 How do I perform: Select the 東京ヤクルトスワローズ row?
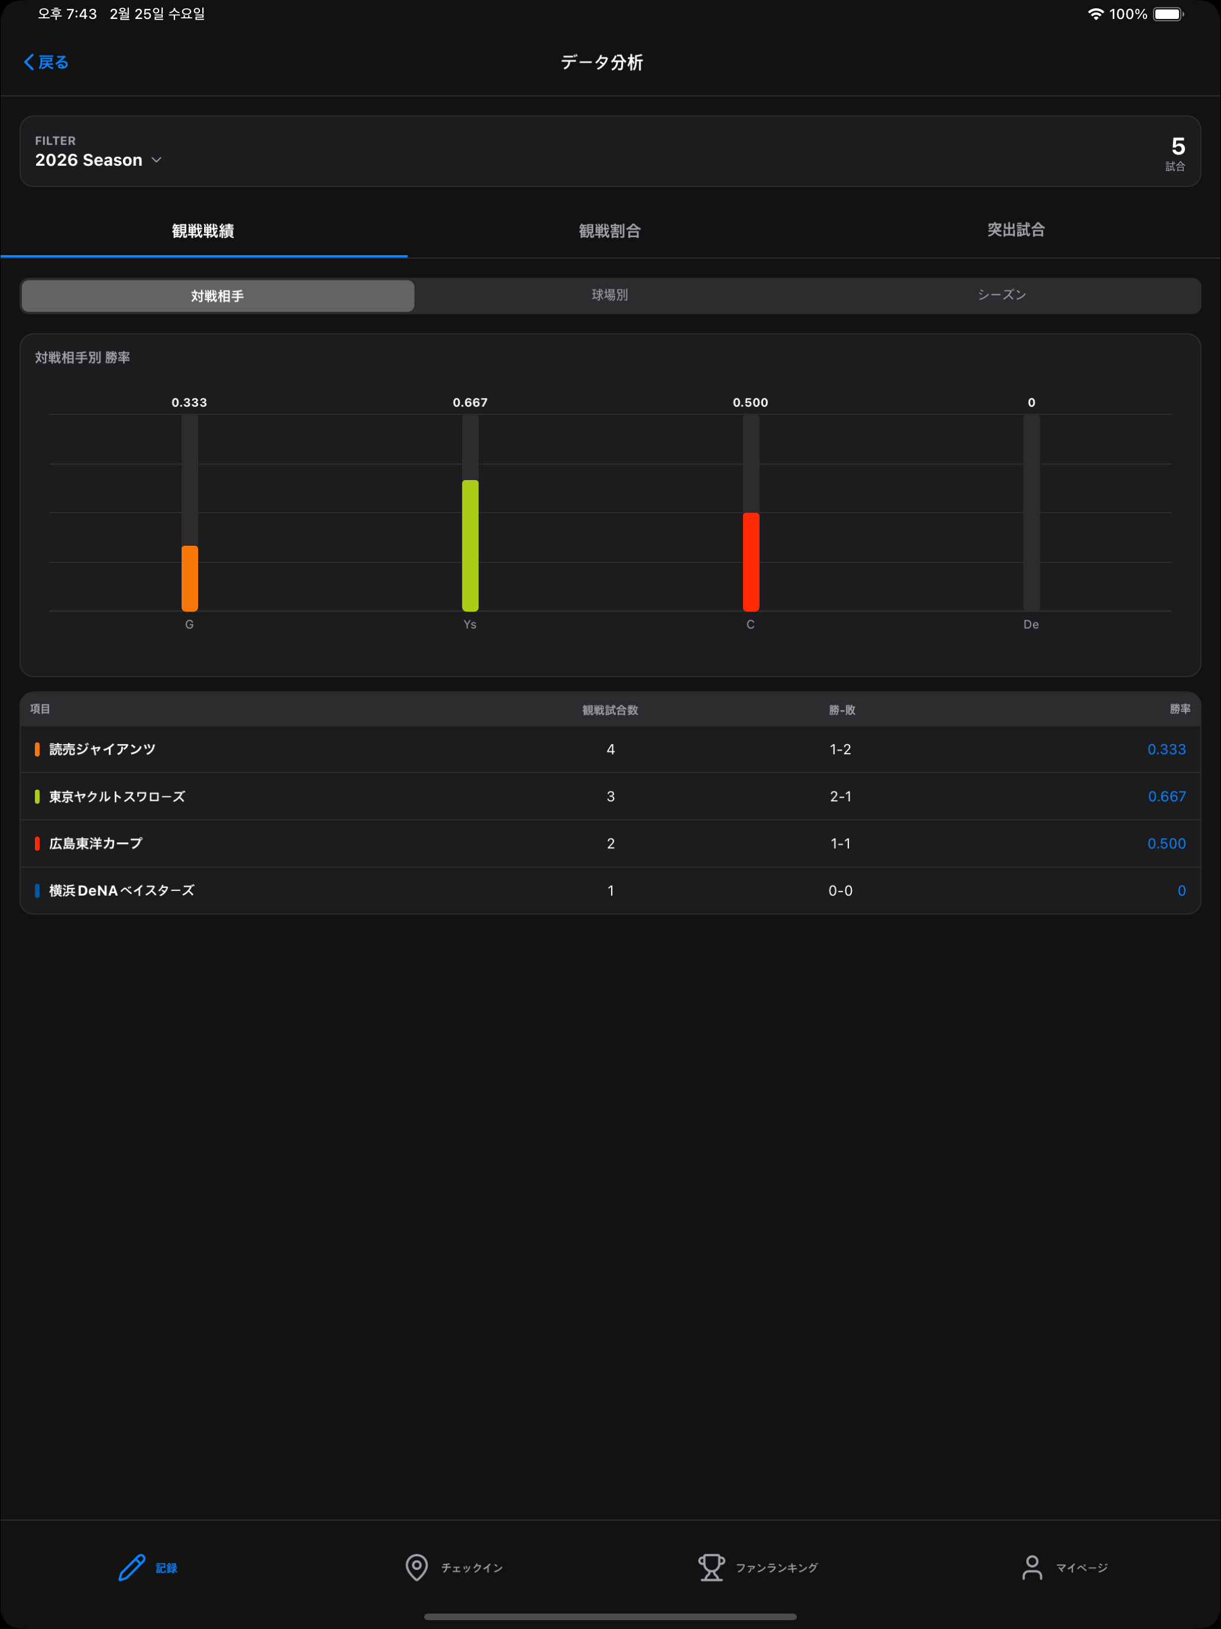click(x=610, y=796)
